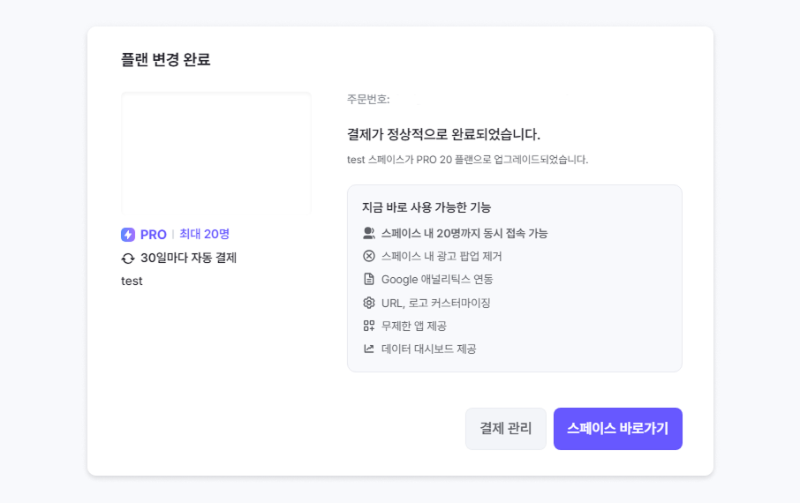The width and height of the screenshot is (800, 503).
Task: Click the auto-renewal cycle arrows icon
Action: tap(128, 259)
